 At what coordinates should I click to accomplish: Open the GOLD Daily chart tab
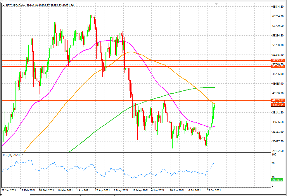click(124, 195)
